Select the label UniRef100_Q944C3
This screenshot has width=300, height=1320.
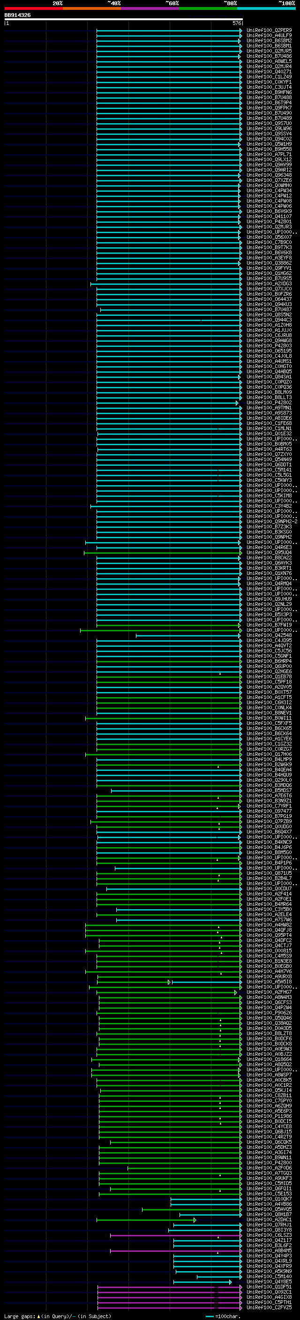270,320
